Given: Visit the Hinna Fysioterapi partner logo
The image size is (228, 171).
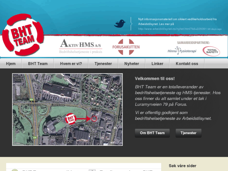Looking at the screenshot, I should [x=182, y=51].
